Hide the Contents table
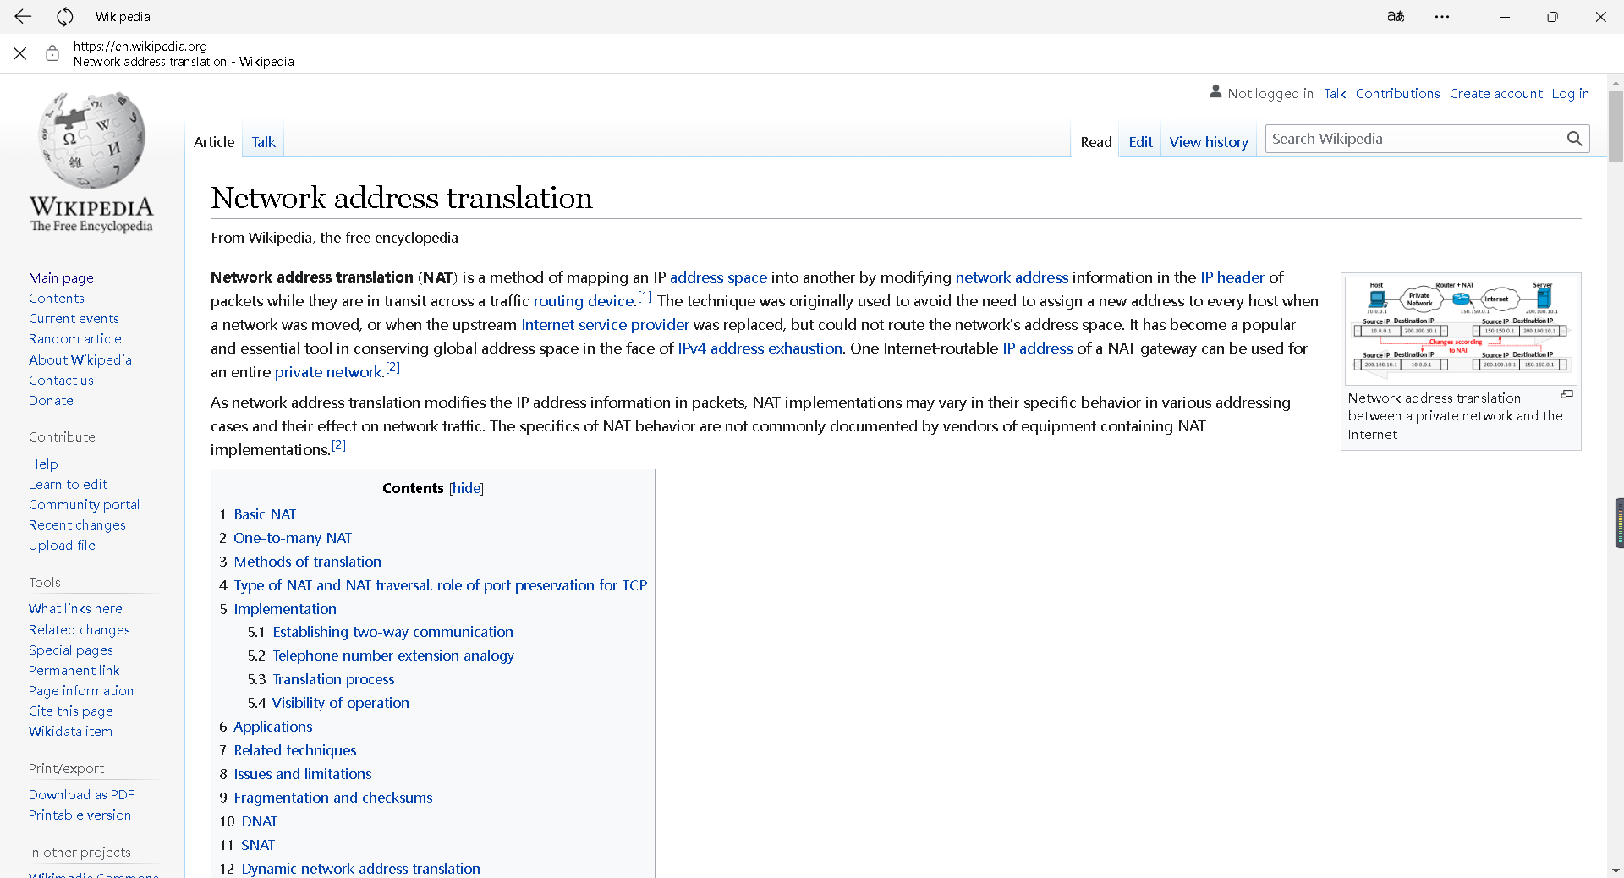The width and height of the screenshot is (1624, 878). pos(466,488)
